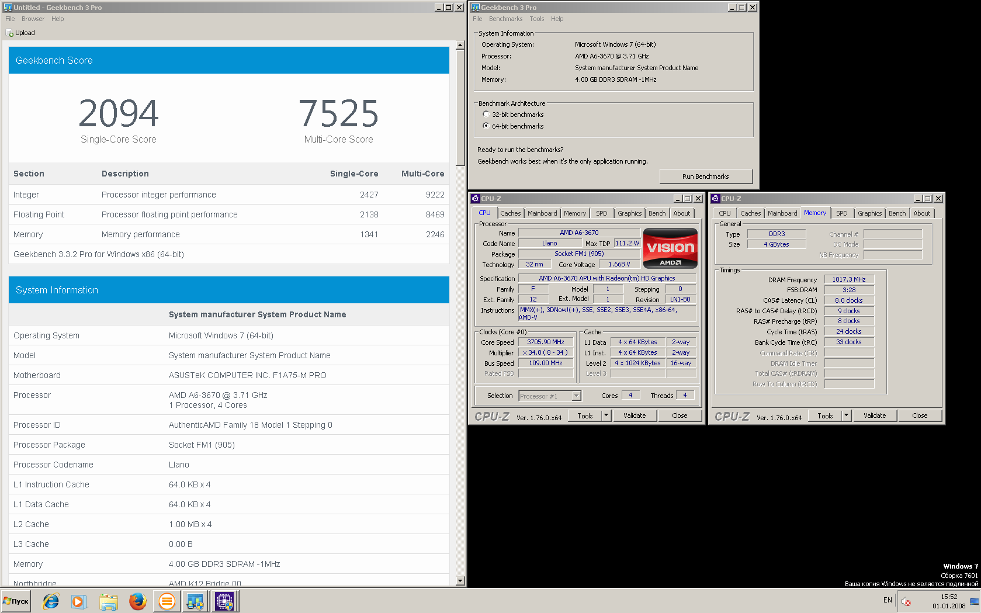Switch to Memory tab in left CPU-Z window
Viewport: 981px width, 613px height.
pos(575,213)
